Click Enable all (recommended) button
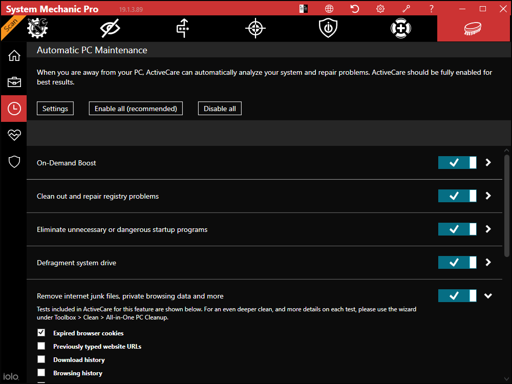This screenshot has width=512, height=384. pos(136,109)
